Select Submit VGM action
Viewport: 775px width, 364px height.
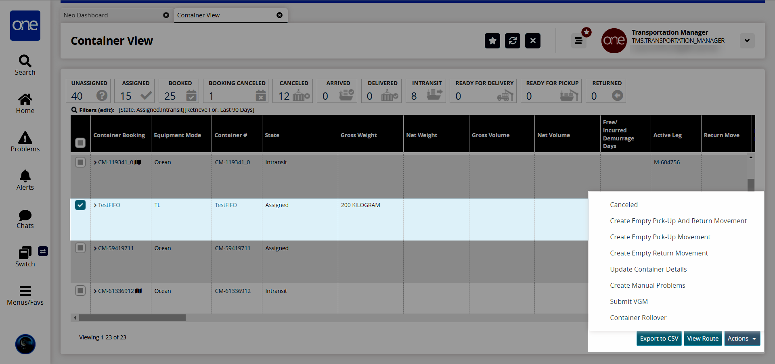tap(628, 301)
